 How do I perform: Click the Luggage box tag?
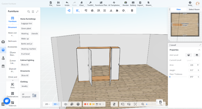(27, 23)
